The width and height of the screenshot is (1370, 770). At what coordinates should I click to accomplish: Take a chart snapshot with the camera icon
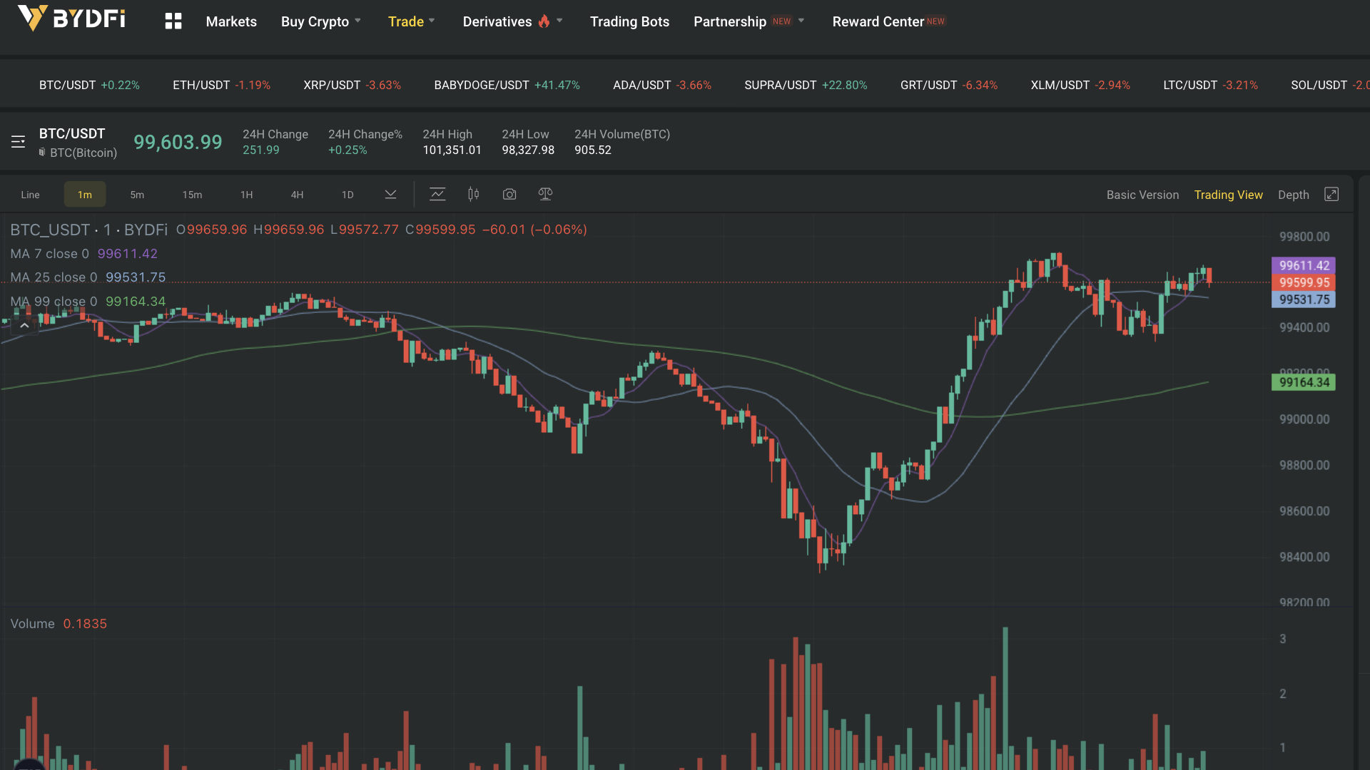pos(509,194)
